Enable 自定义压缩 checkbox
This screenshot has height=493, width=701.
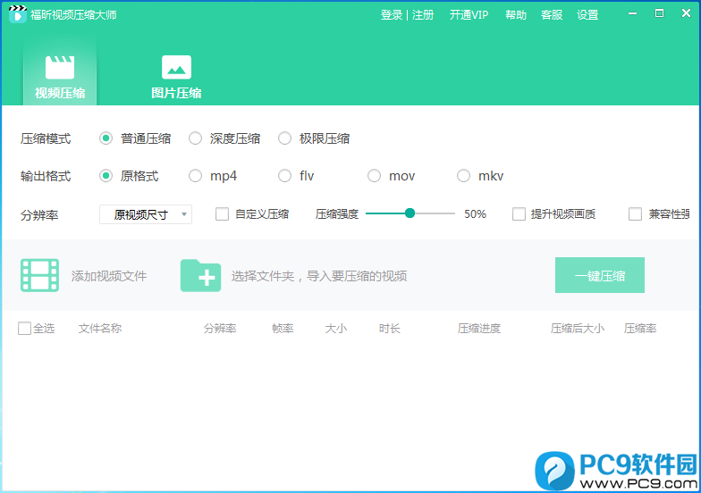click(223, 214)
